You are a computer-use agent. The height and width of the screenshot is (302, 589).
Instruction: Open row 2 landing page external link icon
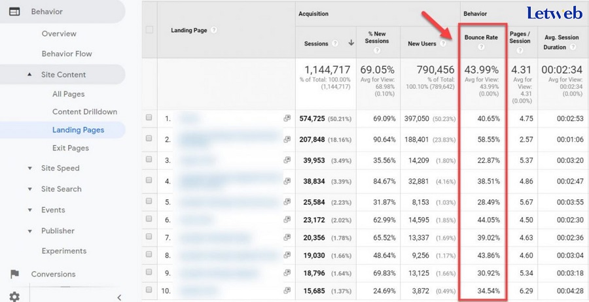click(x=287, y=139)
